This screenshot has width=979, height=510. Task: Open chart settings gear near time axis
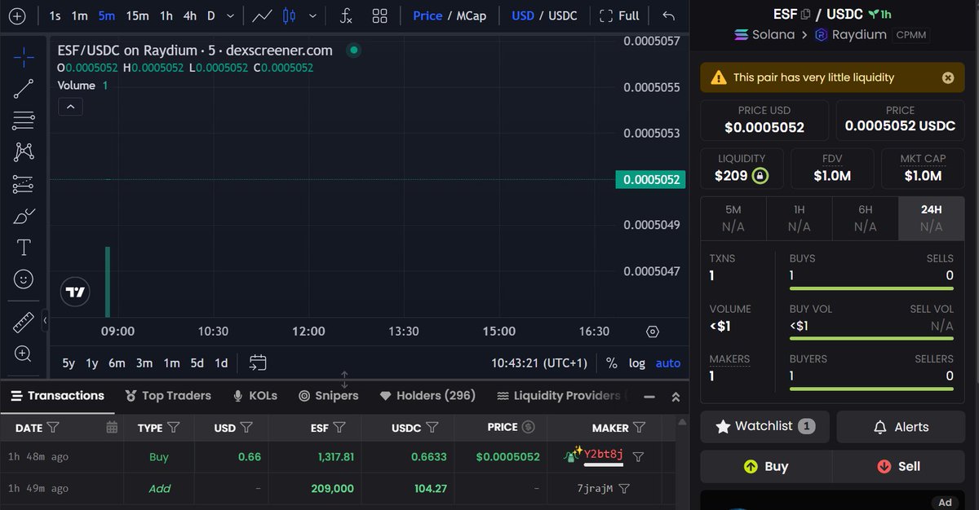pos(652,332)
